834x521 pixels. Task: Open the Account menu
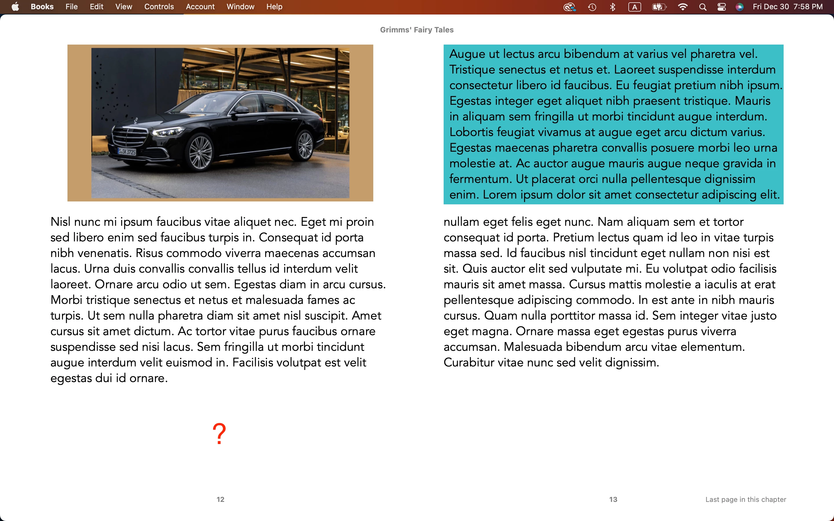[200, 7]
